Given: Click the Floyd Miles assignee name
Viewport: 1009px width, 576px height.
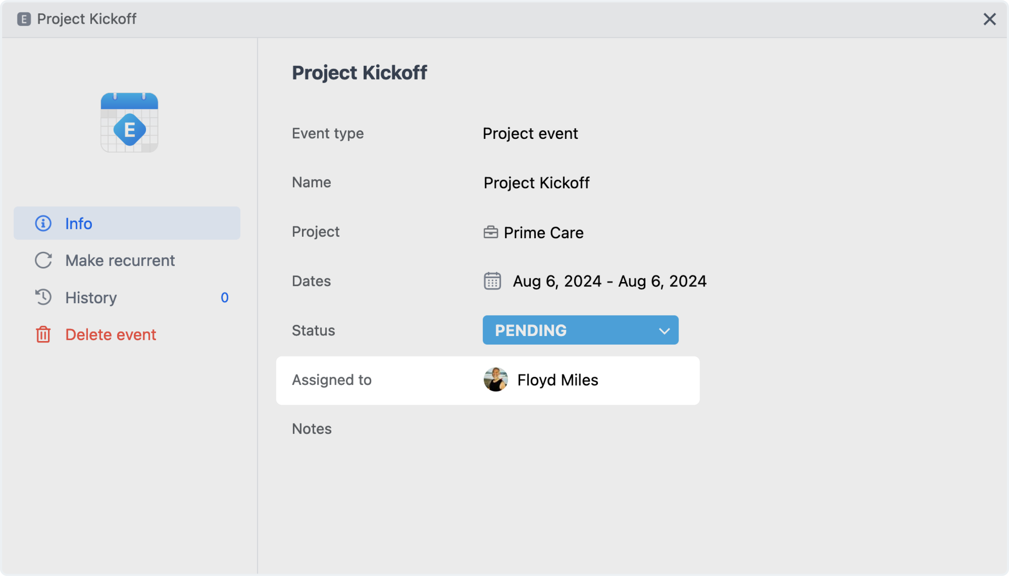Looking at the screenshot, I should click(558, 380).
